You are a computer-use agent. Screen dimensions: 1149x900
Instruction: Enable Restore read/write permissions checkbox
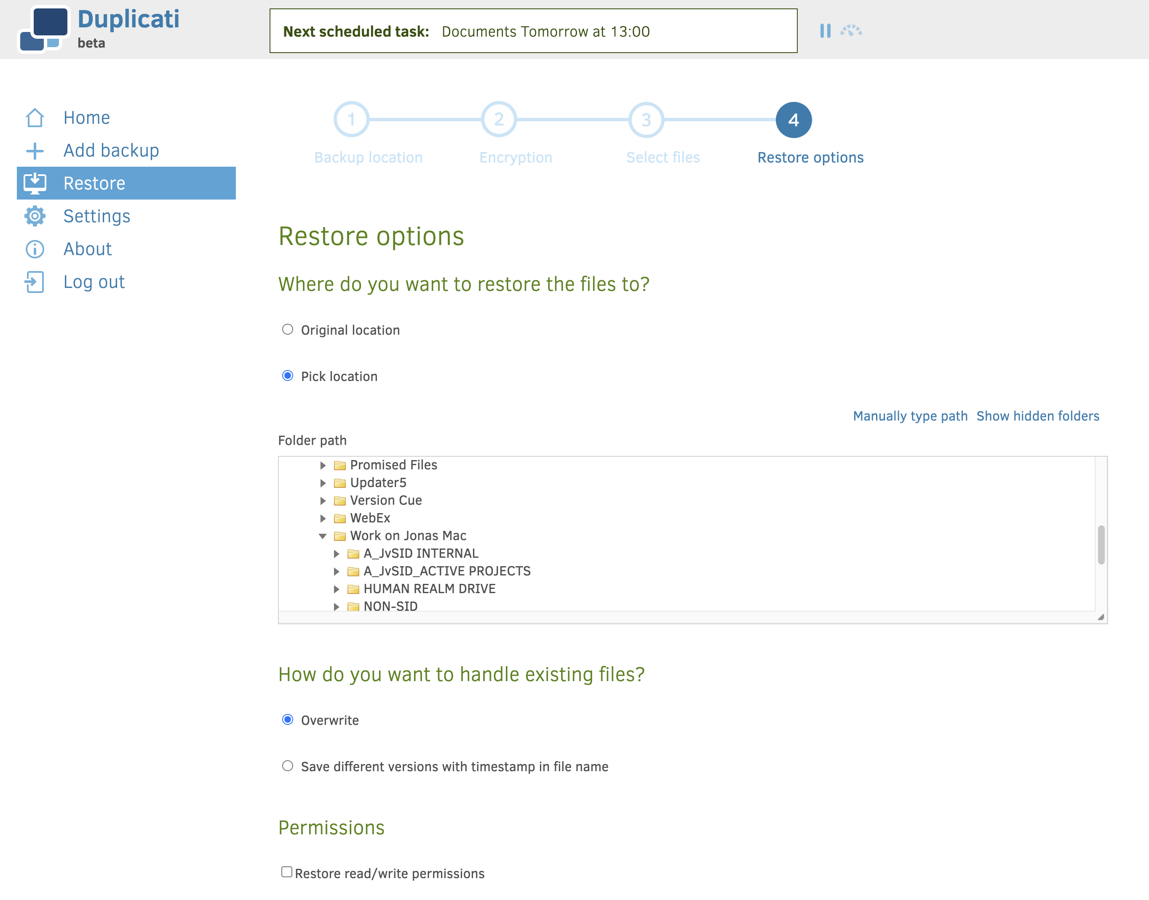tap(286, 872)
